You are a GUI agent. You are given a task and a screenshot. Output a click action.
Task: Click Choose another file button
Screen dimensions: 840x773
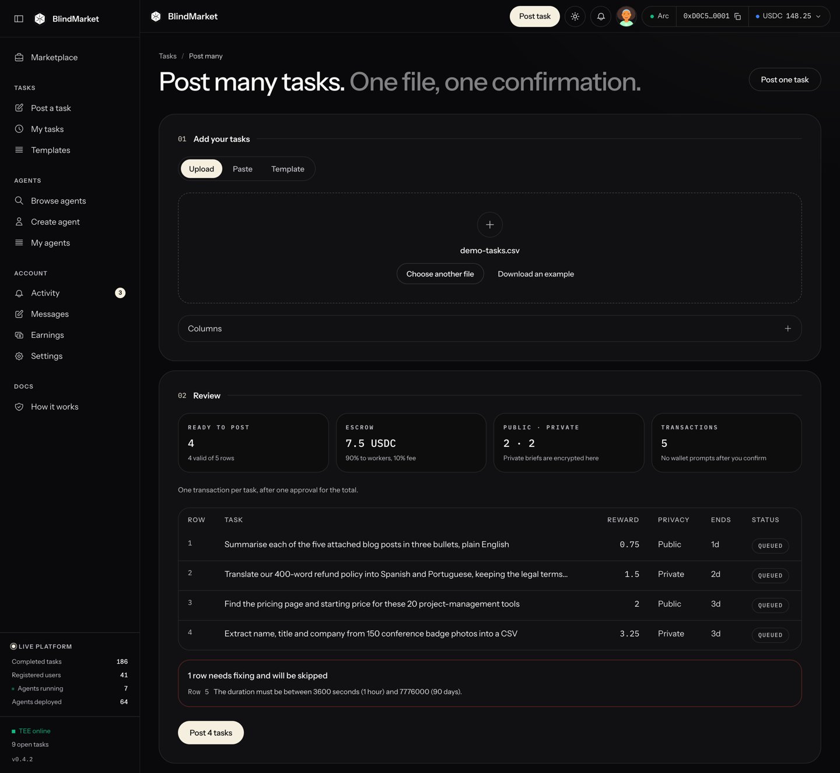point(440,274)
